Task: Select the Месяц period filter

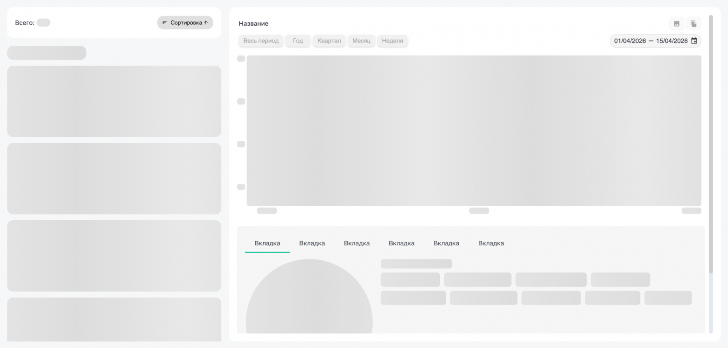Action: (x=361, y=41)
